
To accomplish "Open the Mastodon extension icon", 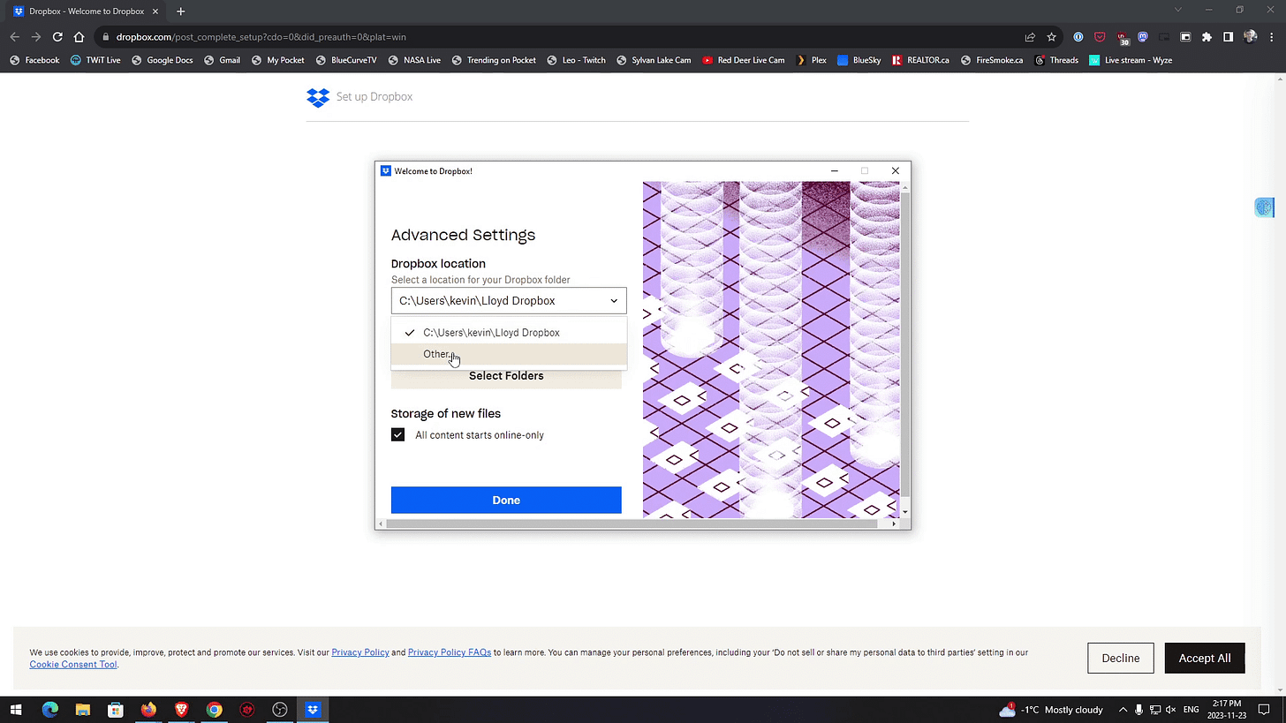I will (1143, 37).
